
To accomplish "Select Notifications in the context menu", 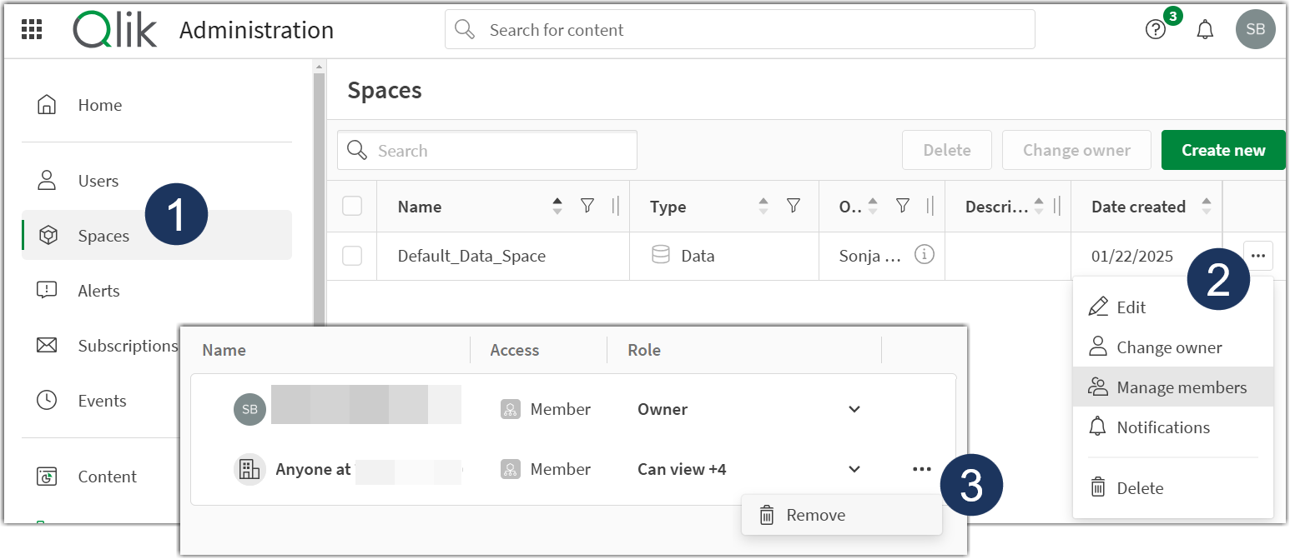I will 1173,427.
